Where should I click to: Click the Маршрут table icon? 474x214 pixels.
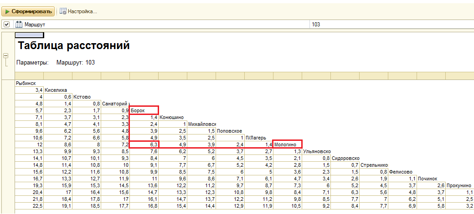19,25
